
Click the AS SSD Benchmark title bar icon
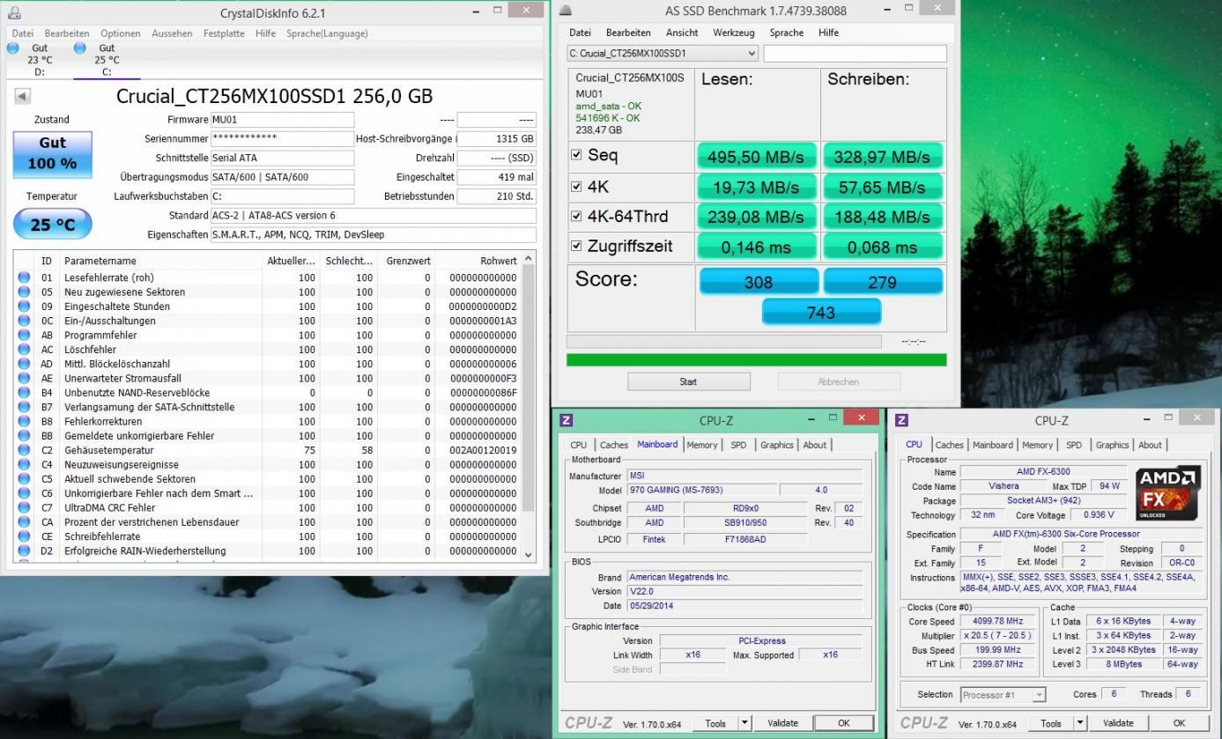click(566, 11)
